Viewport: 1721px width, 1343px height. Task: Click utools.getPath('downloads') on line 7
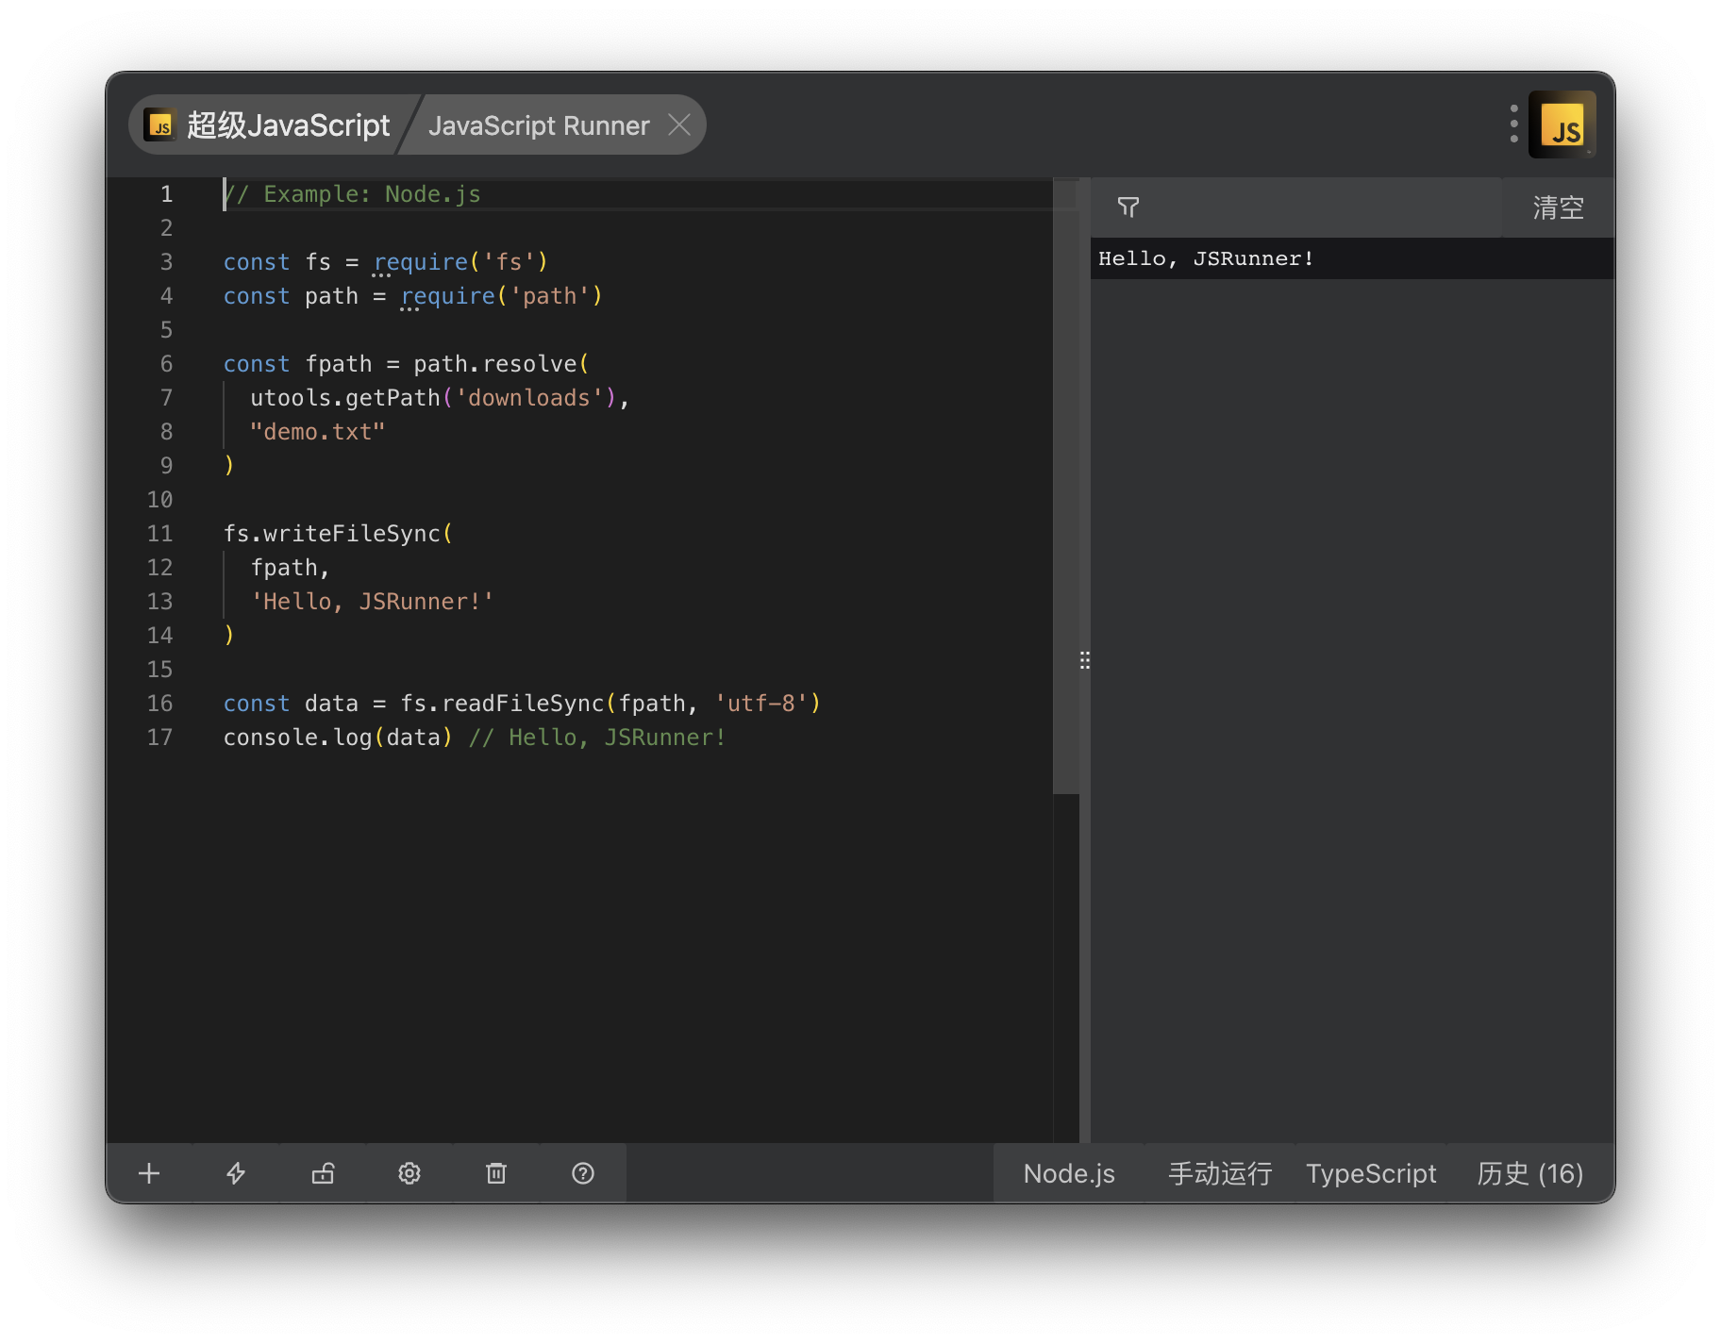[433, 398]
